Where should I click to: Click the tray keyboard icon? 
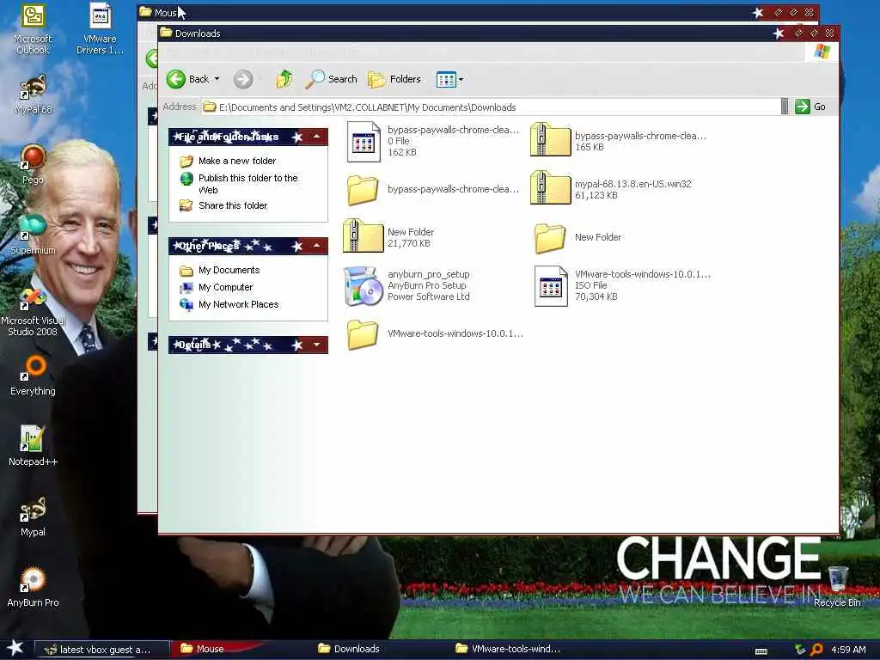[x=761, y=651]
